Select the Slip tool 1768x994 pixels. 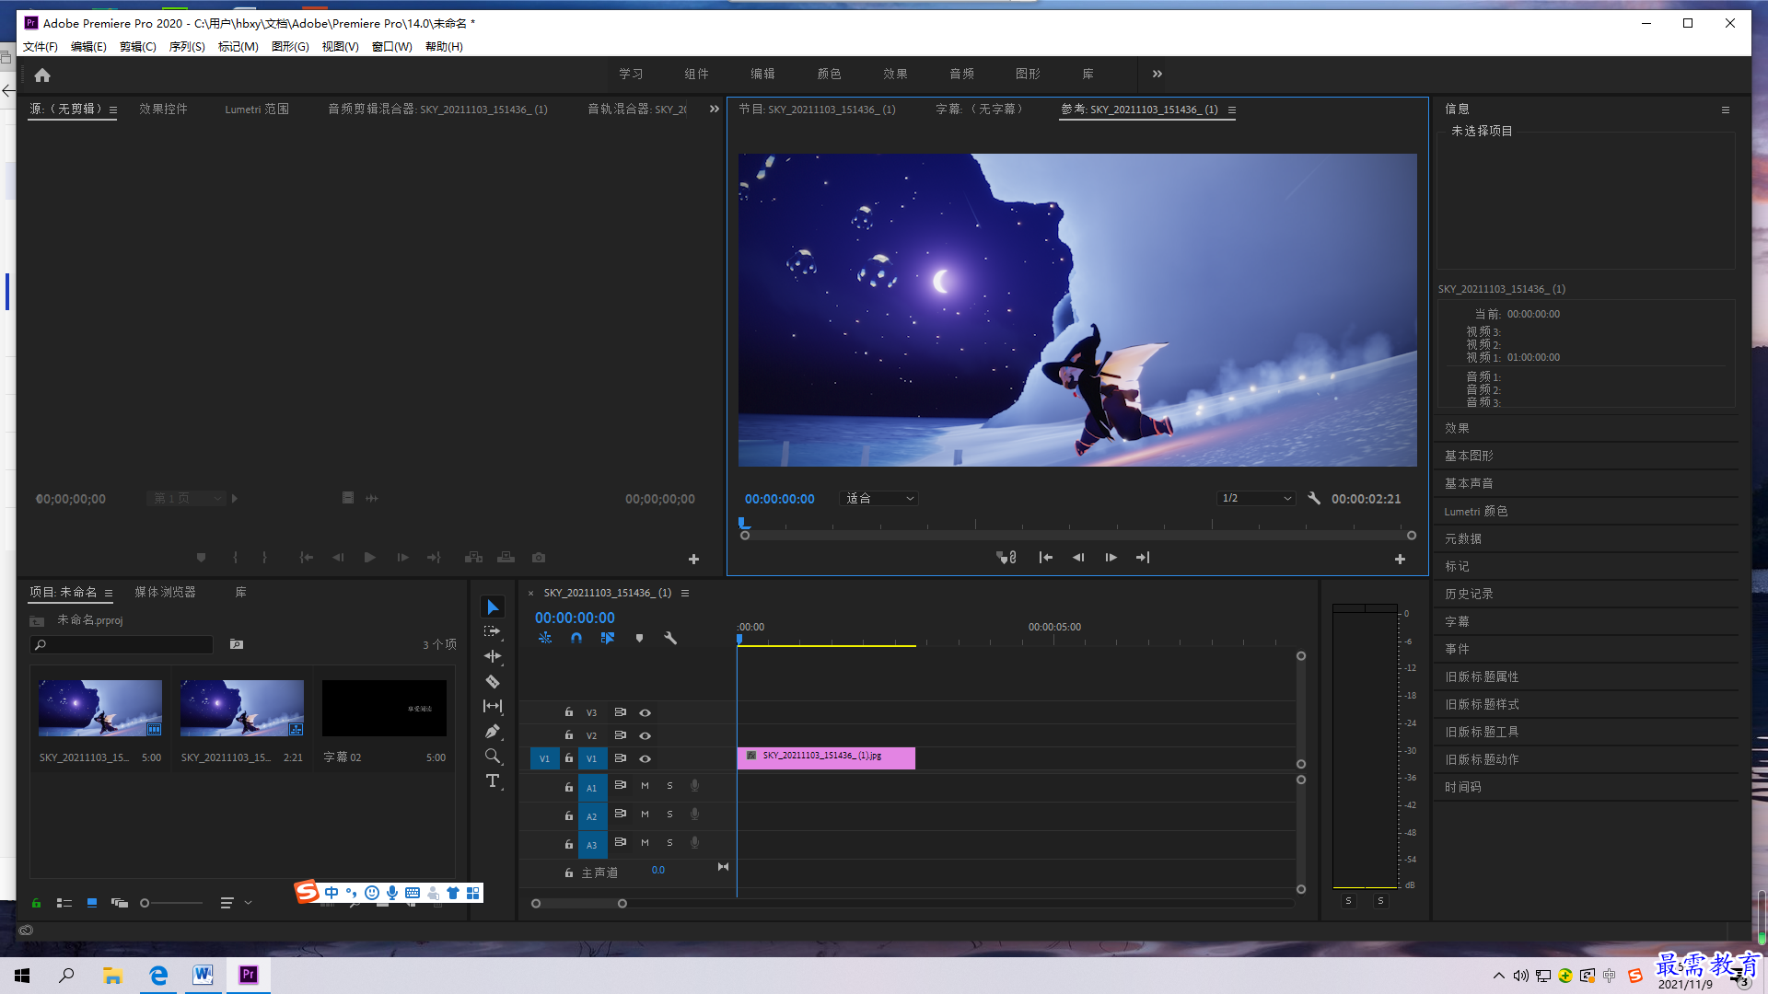[493, 706]
